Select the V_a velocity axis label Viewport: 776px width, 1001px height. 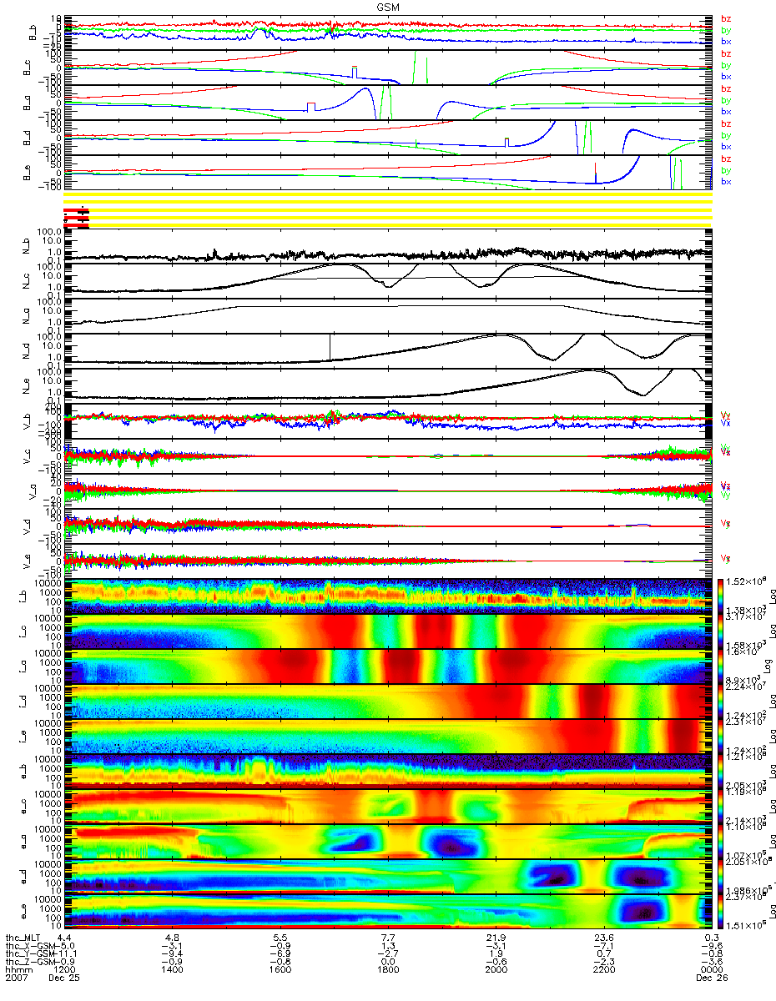(33, 492)
